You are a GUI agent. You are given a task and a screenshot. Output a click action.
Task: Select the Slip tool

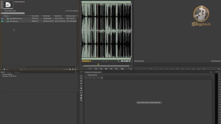click(81, 91)
